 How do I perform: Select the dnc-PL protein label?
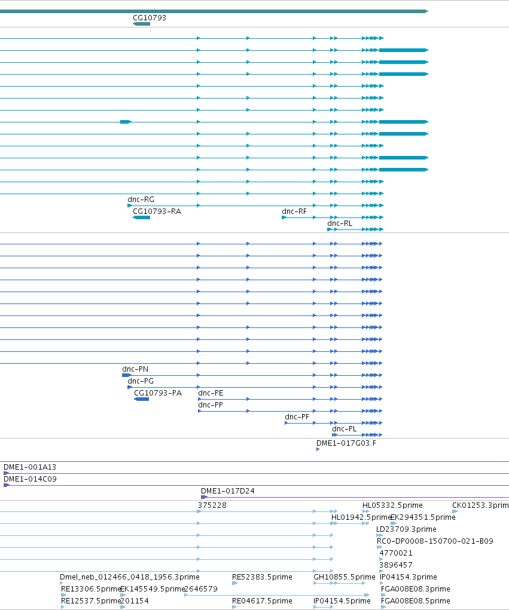point(345,429)
